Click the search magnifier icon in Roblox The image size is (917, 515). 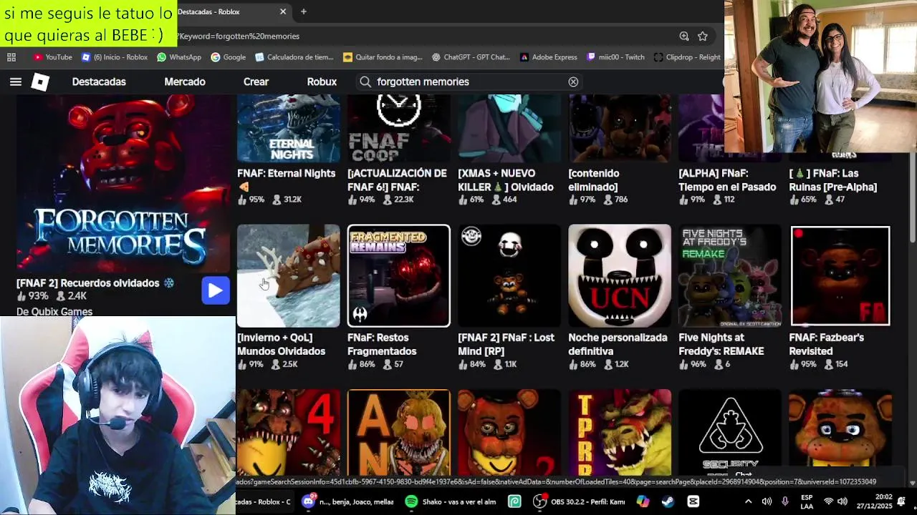[365, 82]
